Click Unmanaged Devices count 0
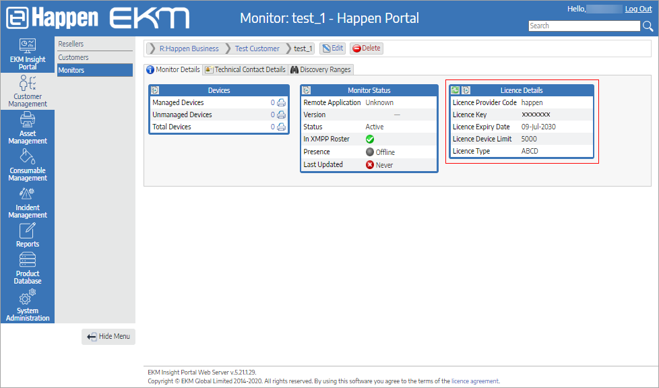This screenshot has height=388, width=659. pos(273,115)
